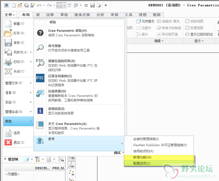Select 打开(O) in the file menu
The height and width of the screenshot is (181, 219).
click(x=18, y=33)
